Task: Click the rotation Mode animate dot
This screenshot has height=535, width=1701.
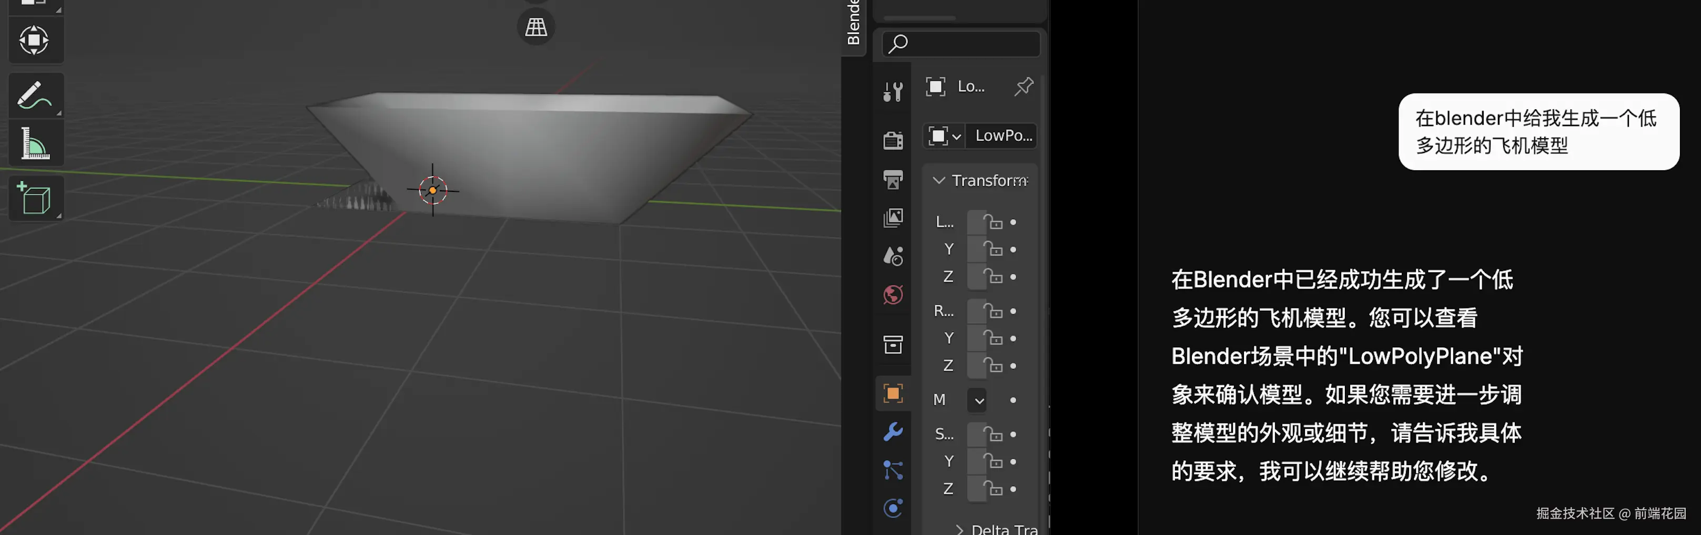Action: (x=1013, y=400)
